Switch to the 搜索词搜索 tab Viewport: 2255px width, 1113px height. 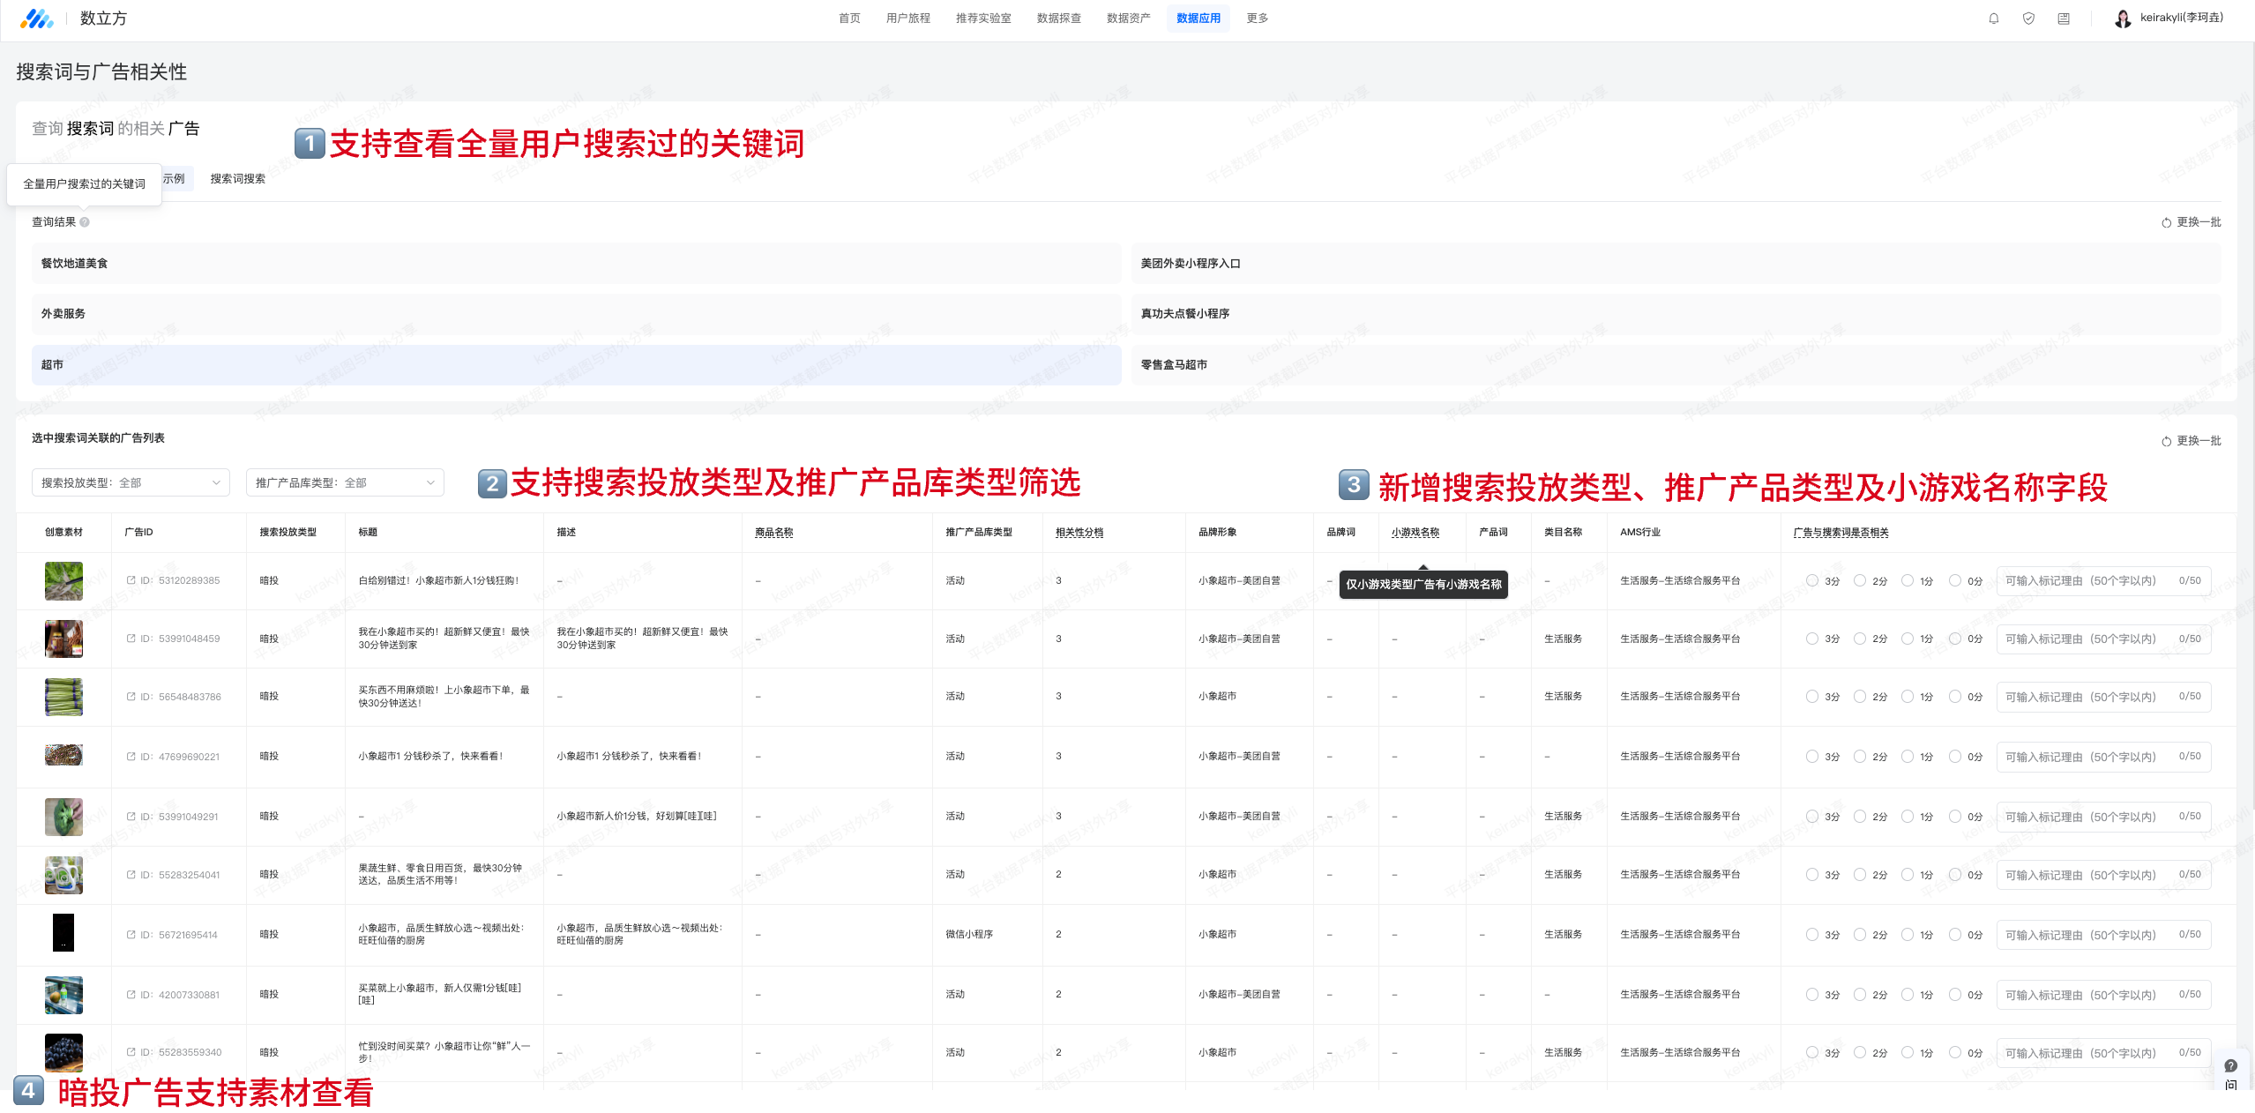[x=237, y=179]
